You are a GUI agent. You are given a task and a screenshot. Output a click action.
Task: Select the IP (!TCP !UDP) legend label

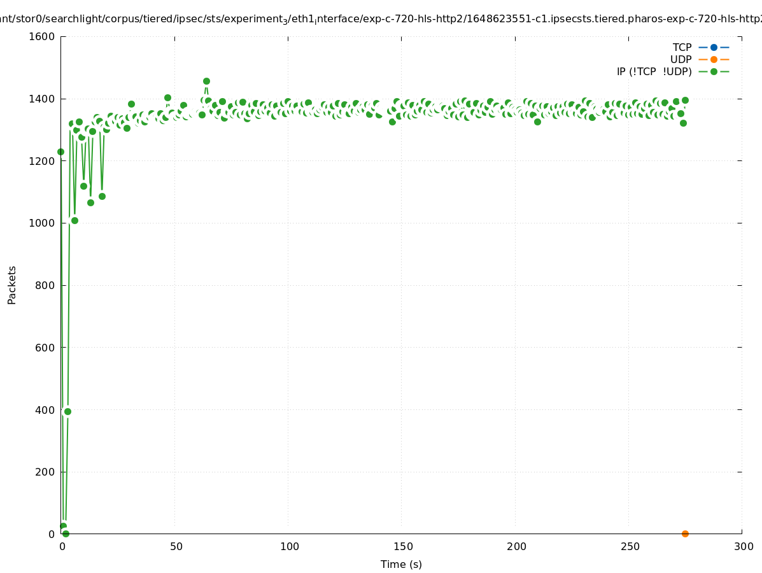coord(654,71)
